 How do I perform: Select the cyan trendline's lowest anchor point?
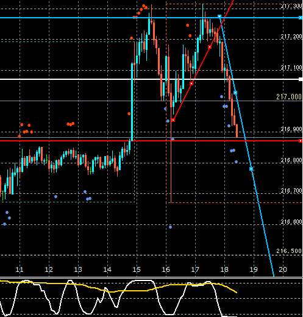pyautogui.click(x=251, y=169)
